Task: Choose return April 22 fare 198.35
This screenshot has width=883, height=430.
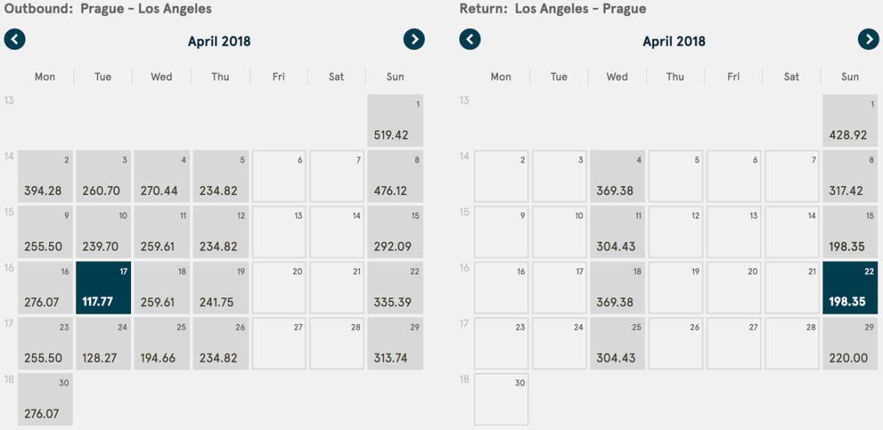Action: 851,287
